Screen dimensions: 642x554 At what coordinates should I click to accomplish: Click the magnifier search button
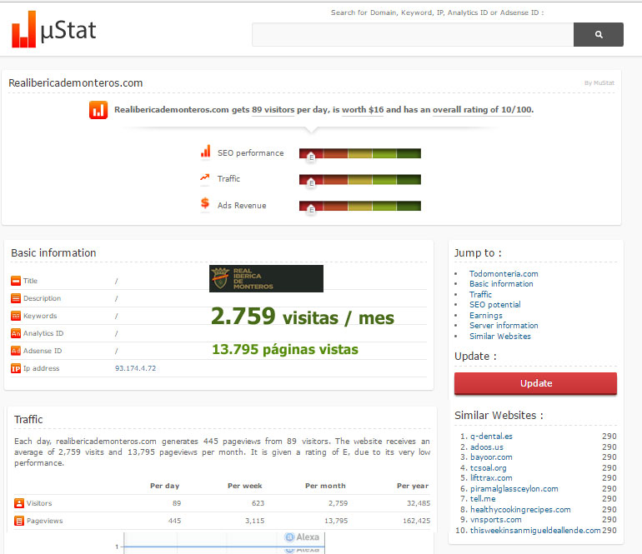tap(598, 34)
